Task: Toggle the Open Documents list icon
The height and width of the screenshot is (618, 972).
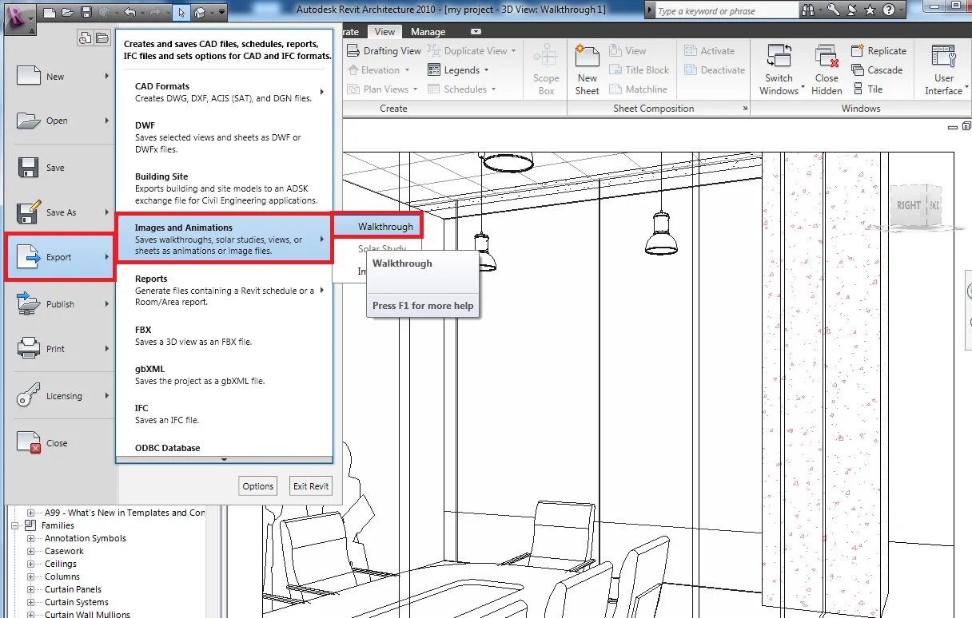Action: 102,38
